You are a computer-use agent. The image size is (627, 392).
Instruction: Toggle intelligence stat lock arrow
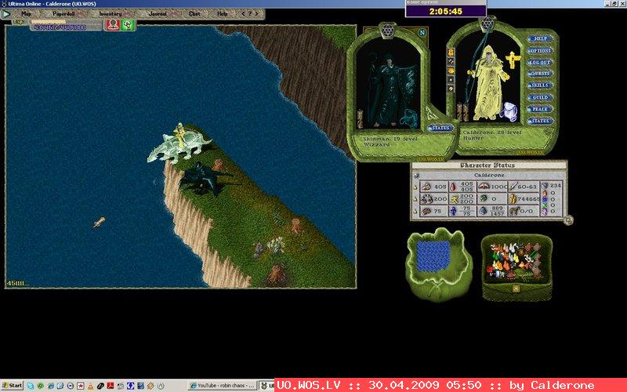415,211
